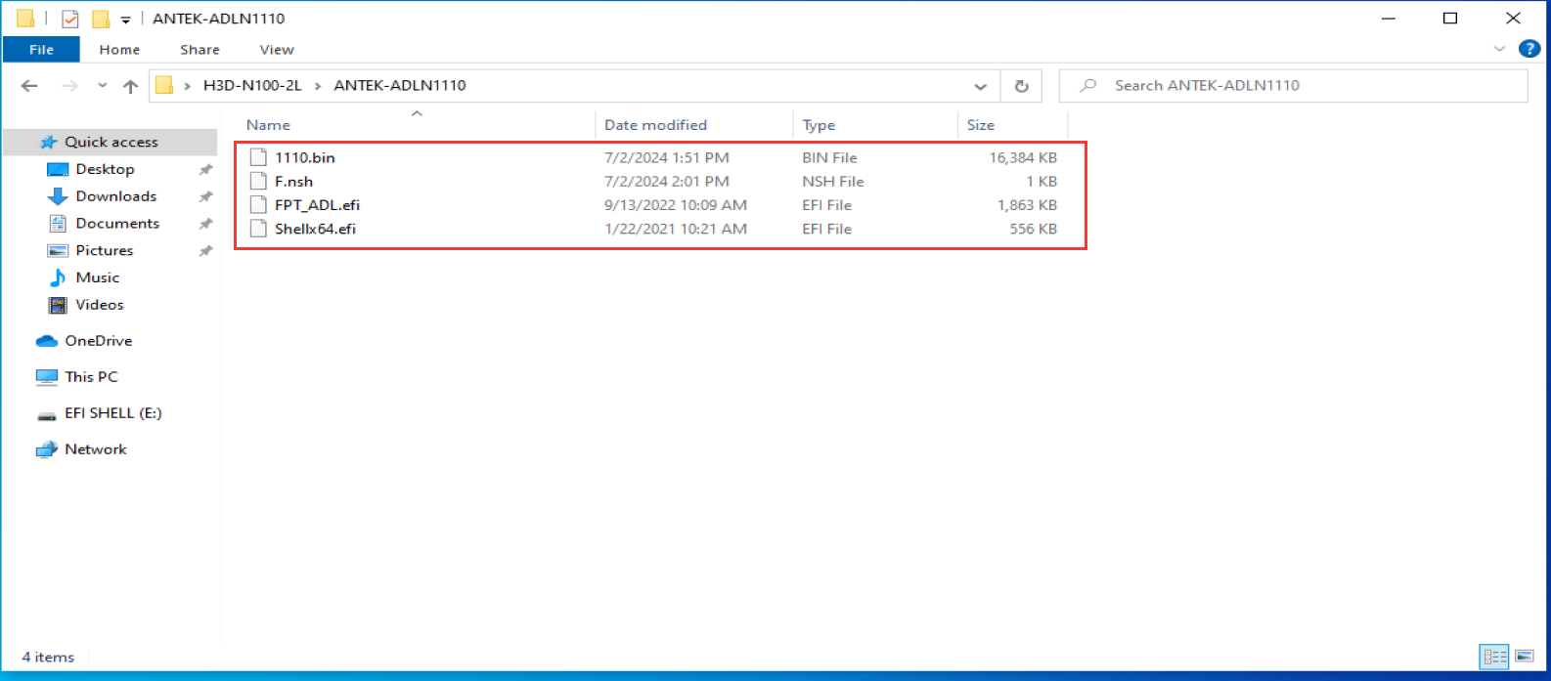Viewport: 1551px width, 681px height.
Task: Click the 7/2/2024 2:01 PM date cell
Action: 666,182
